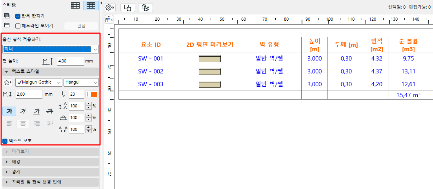Image resolution: width=433 pixels, height=189 pixels.
Task: Open the Hangul script dropdown
Action: tap(81, 82)
